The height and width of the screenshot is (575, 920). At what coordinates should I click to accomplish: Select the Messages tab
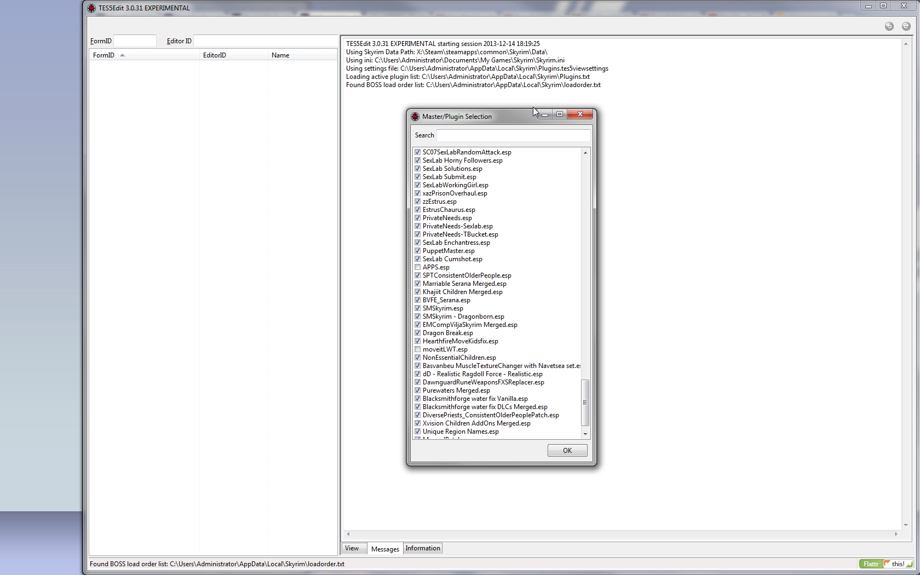[384, 549]
